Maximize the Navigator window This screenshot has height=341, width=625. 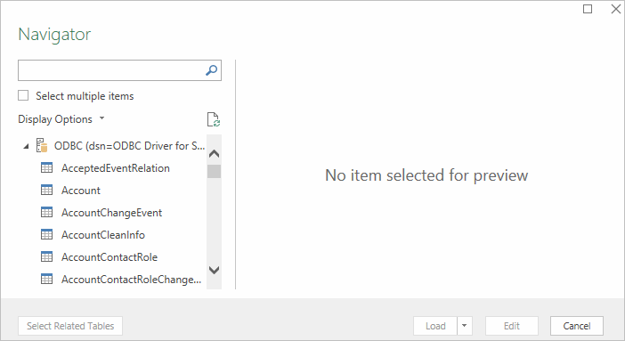tap(588, 9)
